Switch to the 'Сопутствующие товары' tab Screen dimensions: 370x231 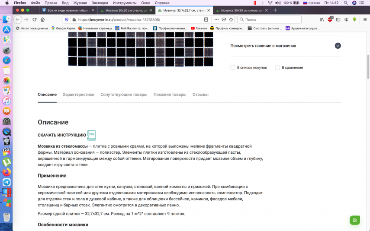click(124, 95)
